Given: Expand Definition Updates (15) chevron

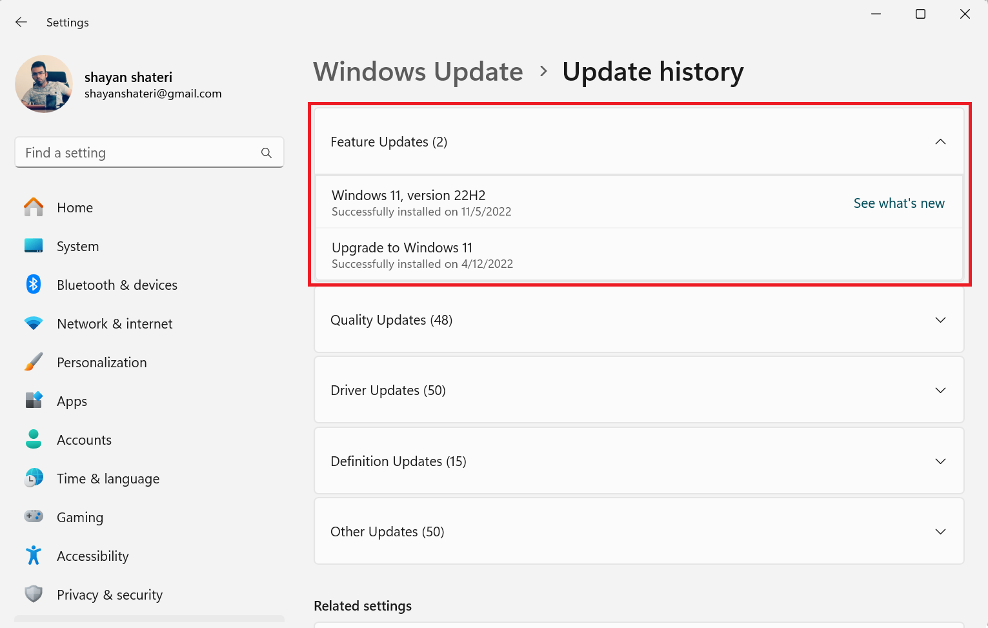Looking at the screenshot, I should point(940,461).
